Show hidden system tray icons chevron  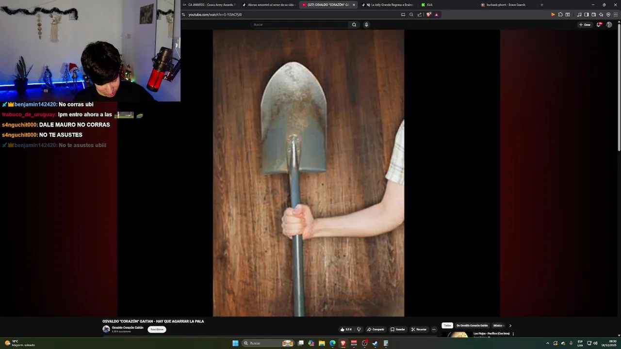click(548, 343)
